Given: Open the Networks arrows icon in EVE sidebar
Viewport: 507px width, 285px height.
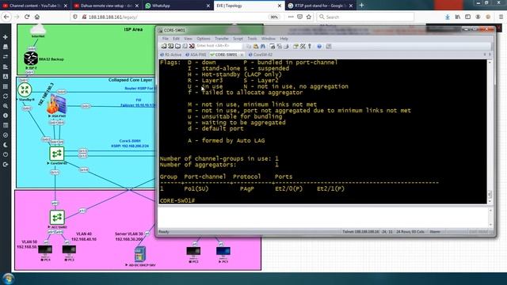Looking at the screenshot, I should pyautogui.click(x=6, y=56).
